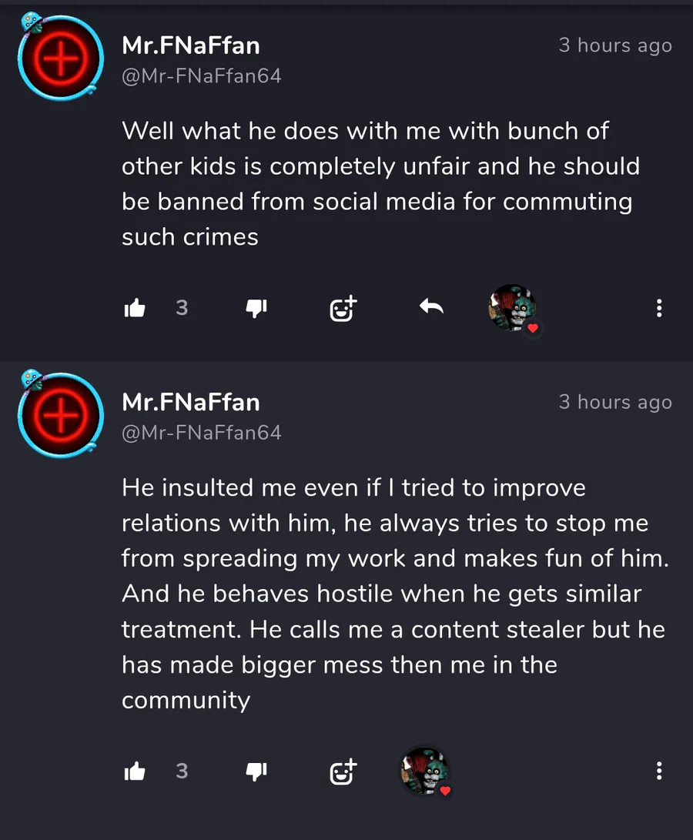Click the '3 hours ago' timestamp on the 'such crimes' comment
This screenshot has height=840, width=693.
(x=615, y=46)
